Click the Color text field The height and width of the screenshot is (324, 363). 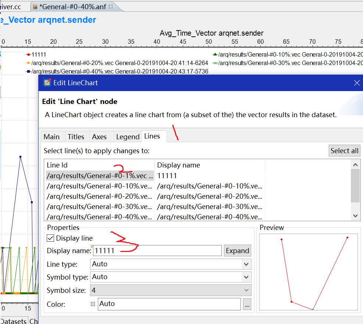coord(169,304)
